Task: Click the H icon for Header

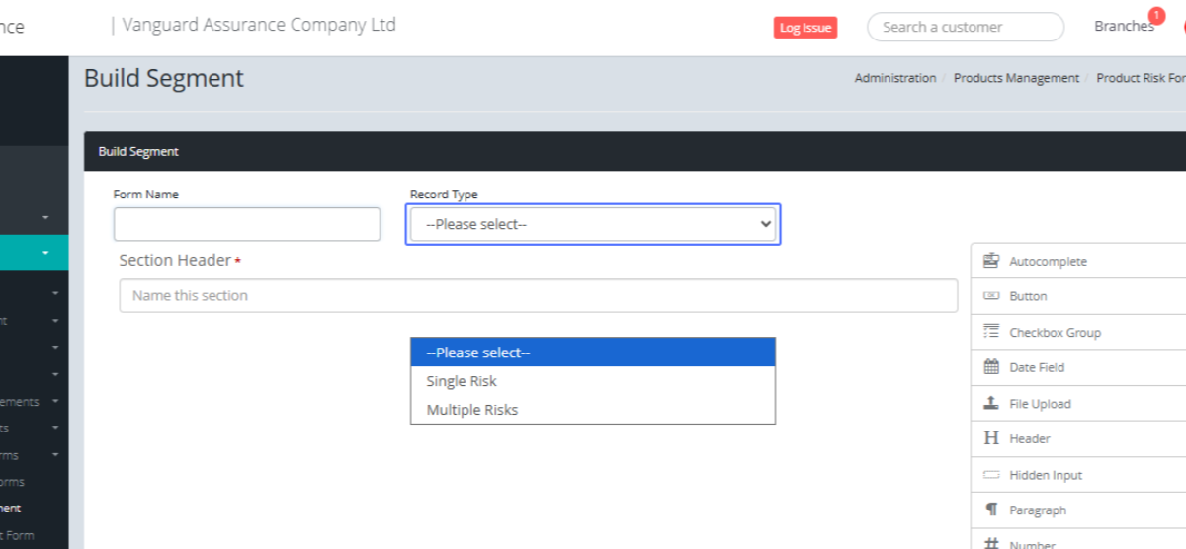Action: 991,438
